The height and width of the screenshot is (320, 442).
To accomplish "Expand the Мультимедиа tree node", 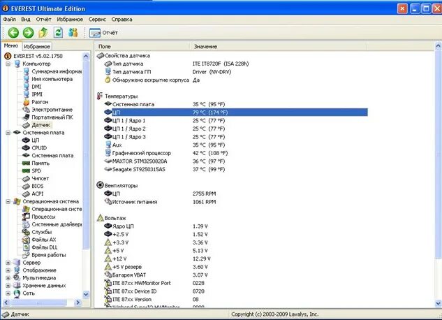I will pyautogui.click(x=8, y=278).
